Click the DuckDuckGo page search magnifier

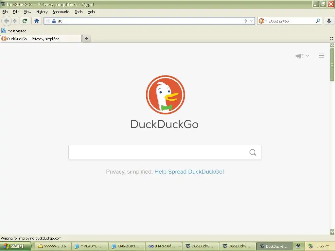pos(253,152)
